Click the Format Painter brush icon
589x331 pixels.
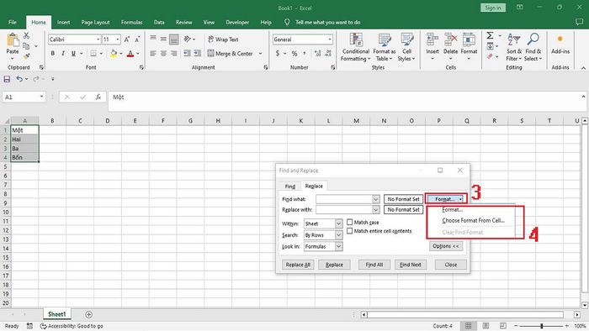(x=26, y=56)
